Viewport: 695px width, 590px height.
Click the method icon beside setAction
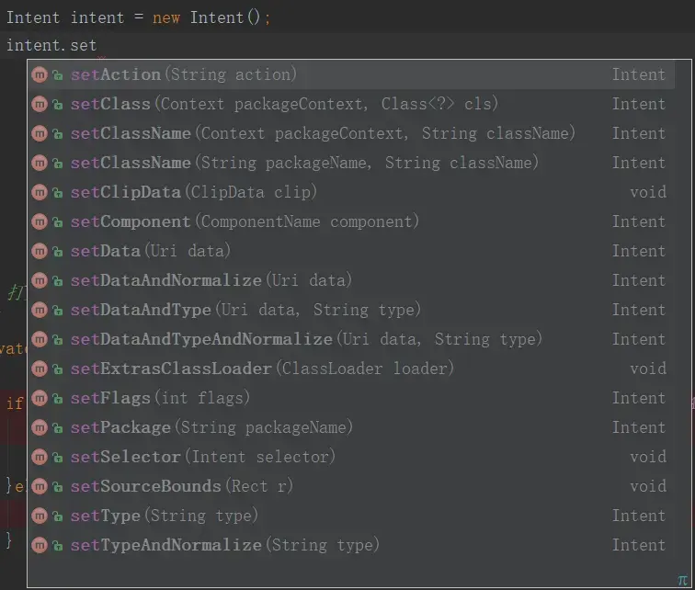39,75
